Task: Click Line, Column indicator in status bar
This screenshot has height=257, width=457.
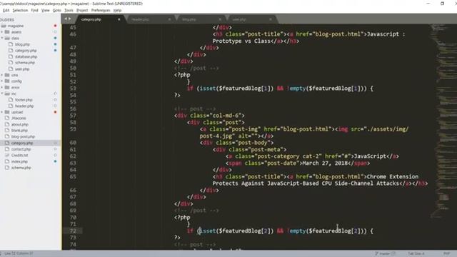Action: pos(19,254)
